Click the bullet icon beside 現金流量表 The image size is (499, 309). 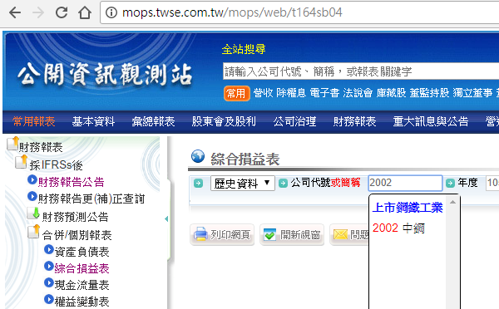49,282
